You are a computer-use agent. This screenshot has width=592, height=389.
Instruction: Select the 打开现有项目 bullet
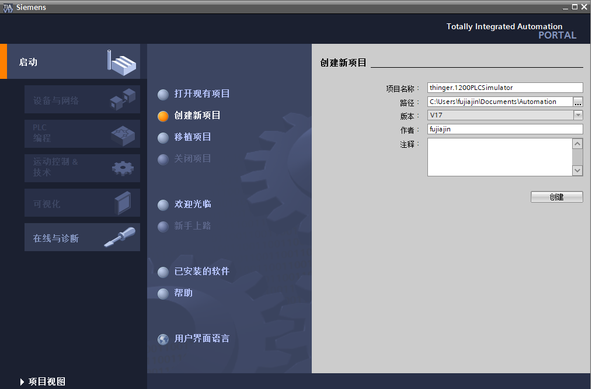163,95
